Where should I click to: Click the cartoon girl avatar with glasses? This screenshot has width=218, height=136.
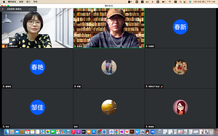[180, 107]
